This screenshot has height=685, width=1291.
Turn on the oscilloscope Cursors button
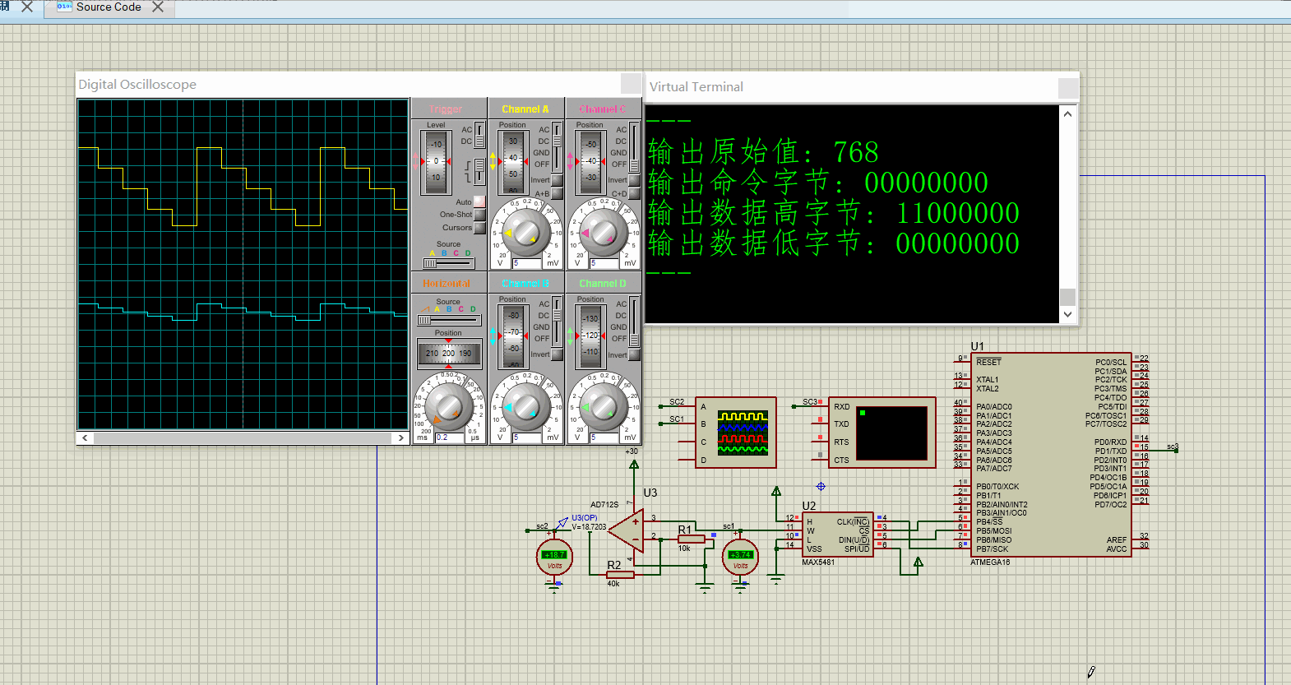pos(479,228)
